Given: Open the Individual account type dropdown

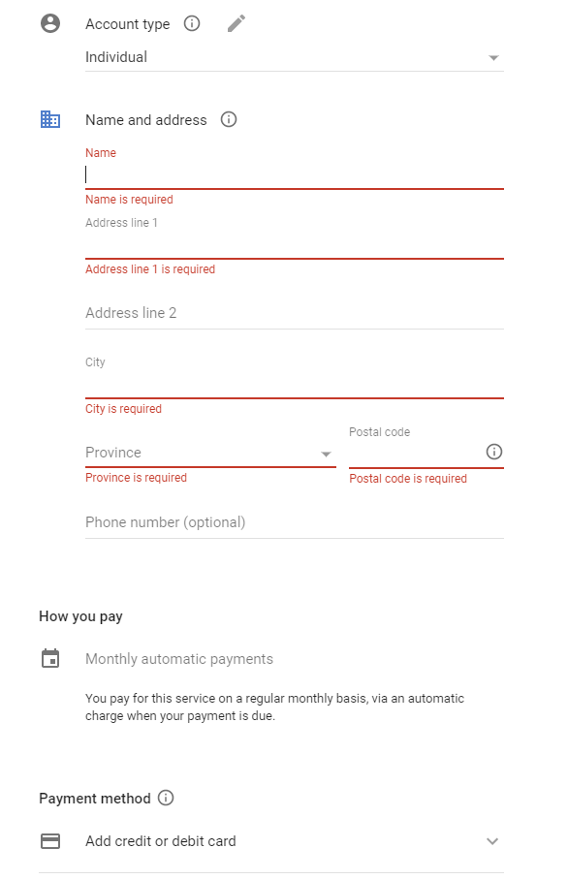Looking at the screenshot, I should tap(295, 57).
